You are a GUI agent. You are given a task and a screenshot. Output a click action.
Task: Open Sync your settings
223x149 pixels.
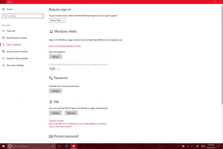point(15,65)
